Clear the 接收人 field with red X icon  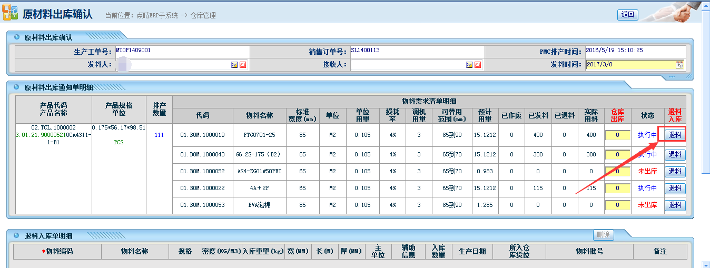click(x=478, y=65)
